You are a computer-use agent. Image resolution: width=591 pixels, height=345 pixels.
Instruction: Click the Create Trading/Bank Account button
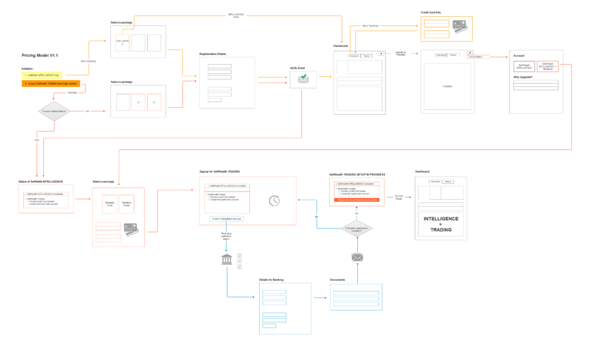227,219
